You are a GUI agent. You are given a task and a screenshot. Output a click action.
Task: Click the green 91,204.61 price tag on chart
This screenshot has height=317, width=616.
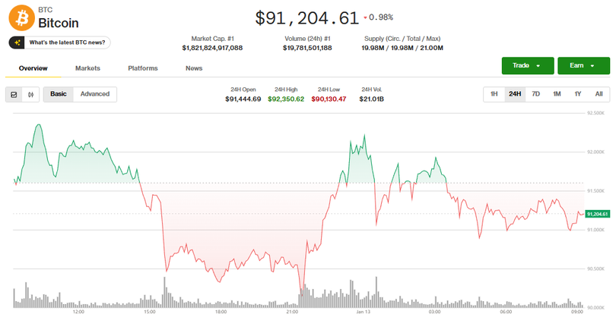(x=599, y=215)
